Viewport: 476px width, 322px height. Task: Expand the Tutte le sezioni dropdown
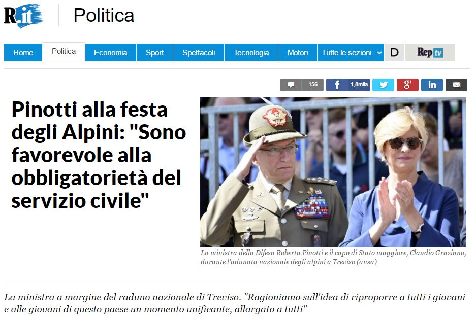click(x=351, y=52)
